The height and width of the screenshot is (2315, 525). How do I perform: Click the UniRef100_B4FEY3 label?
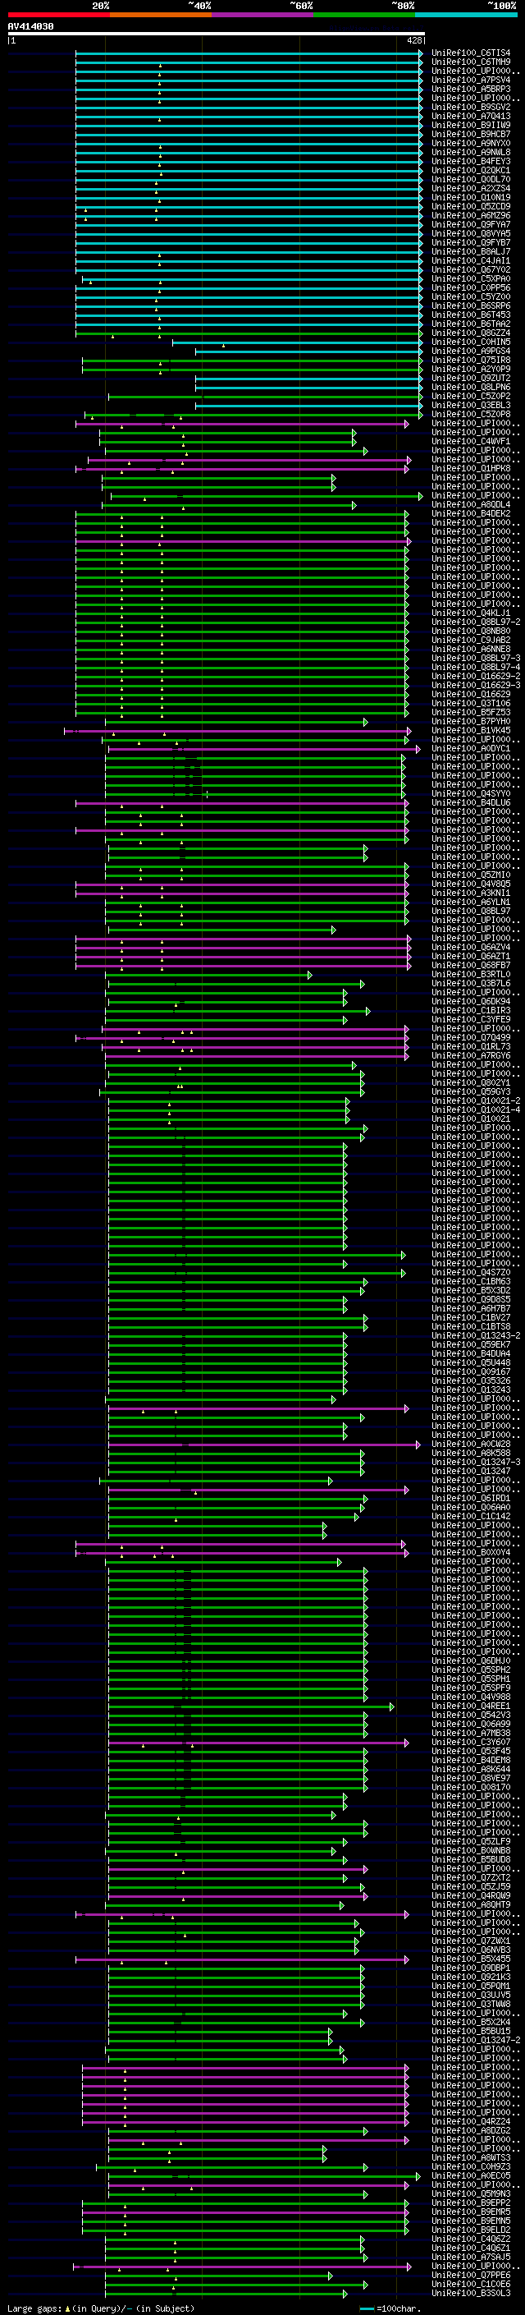(471, 162)
